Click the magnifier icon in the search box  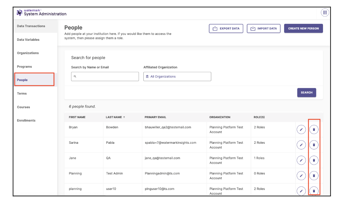click(75, 76)
